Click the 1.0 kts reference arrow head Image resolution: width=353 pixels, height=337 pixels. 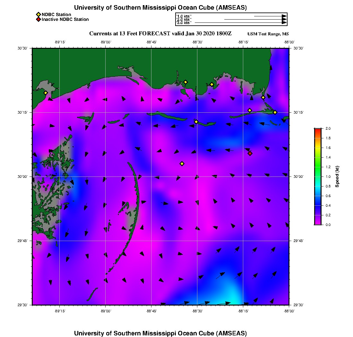(284, 16)
